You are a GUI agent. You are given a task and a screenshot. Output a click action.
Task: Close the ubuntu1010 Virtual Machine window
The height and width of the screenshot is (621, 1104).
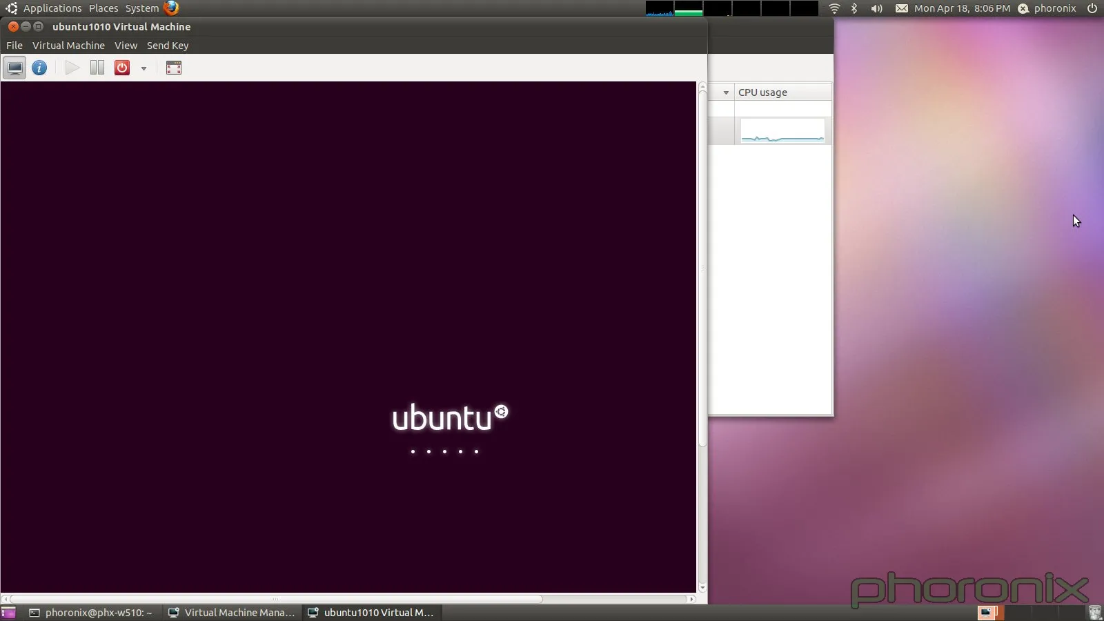coord(13,26)
